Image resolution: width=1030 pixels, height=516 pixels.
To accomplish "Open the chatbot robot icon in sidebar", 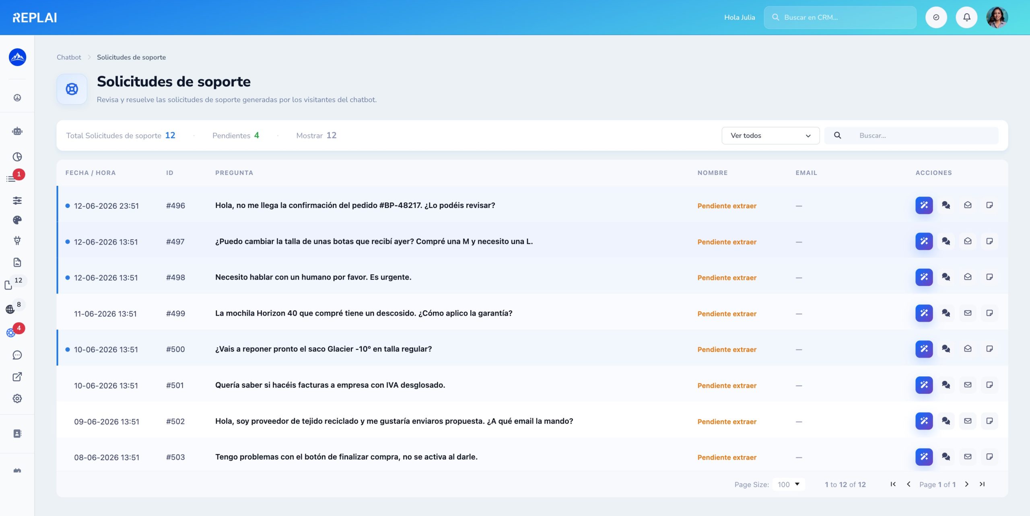I will pos(17,131).
